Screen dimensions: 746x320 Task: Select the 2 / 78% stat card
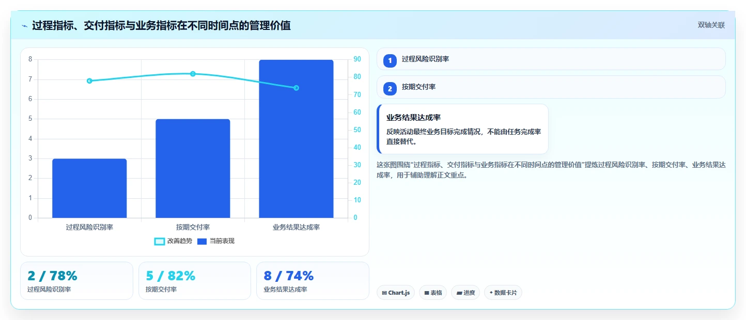point(76,281)
